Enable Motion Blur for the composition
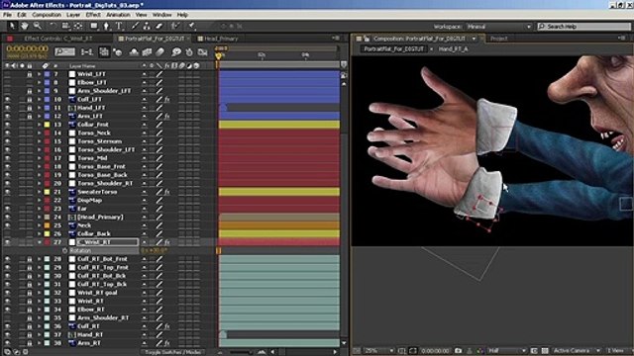The height and width of the screenshot is (356, 634). coord(160,52)
